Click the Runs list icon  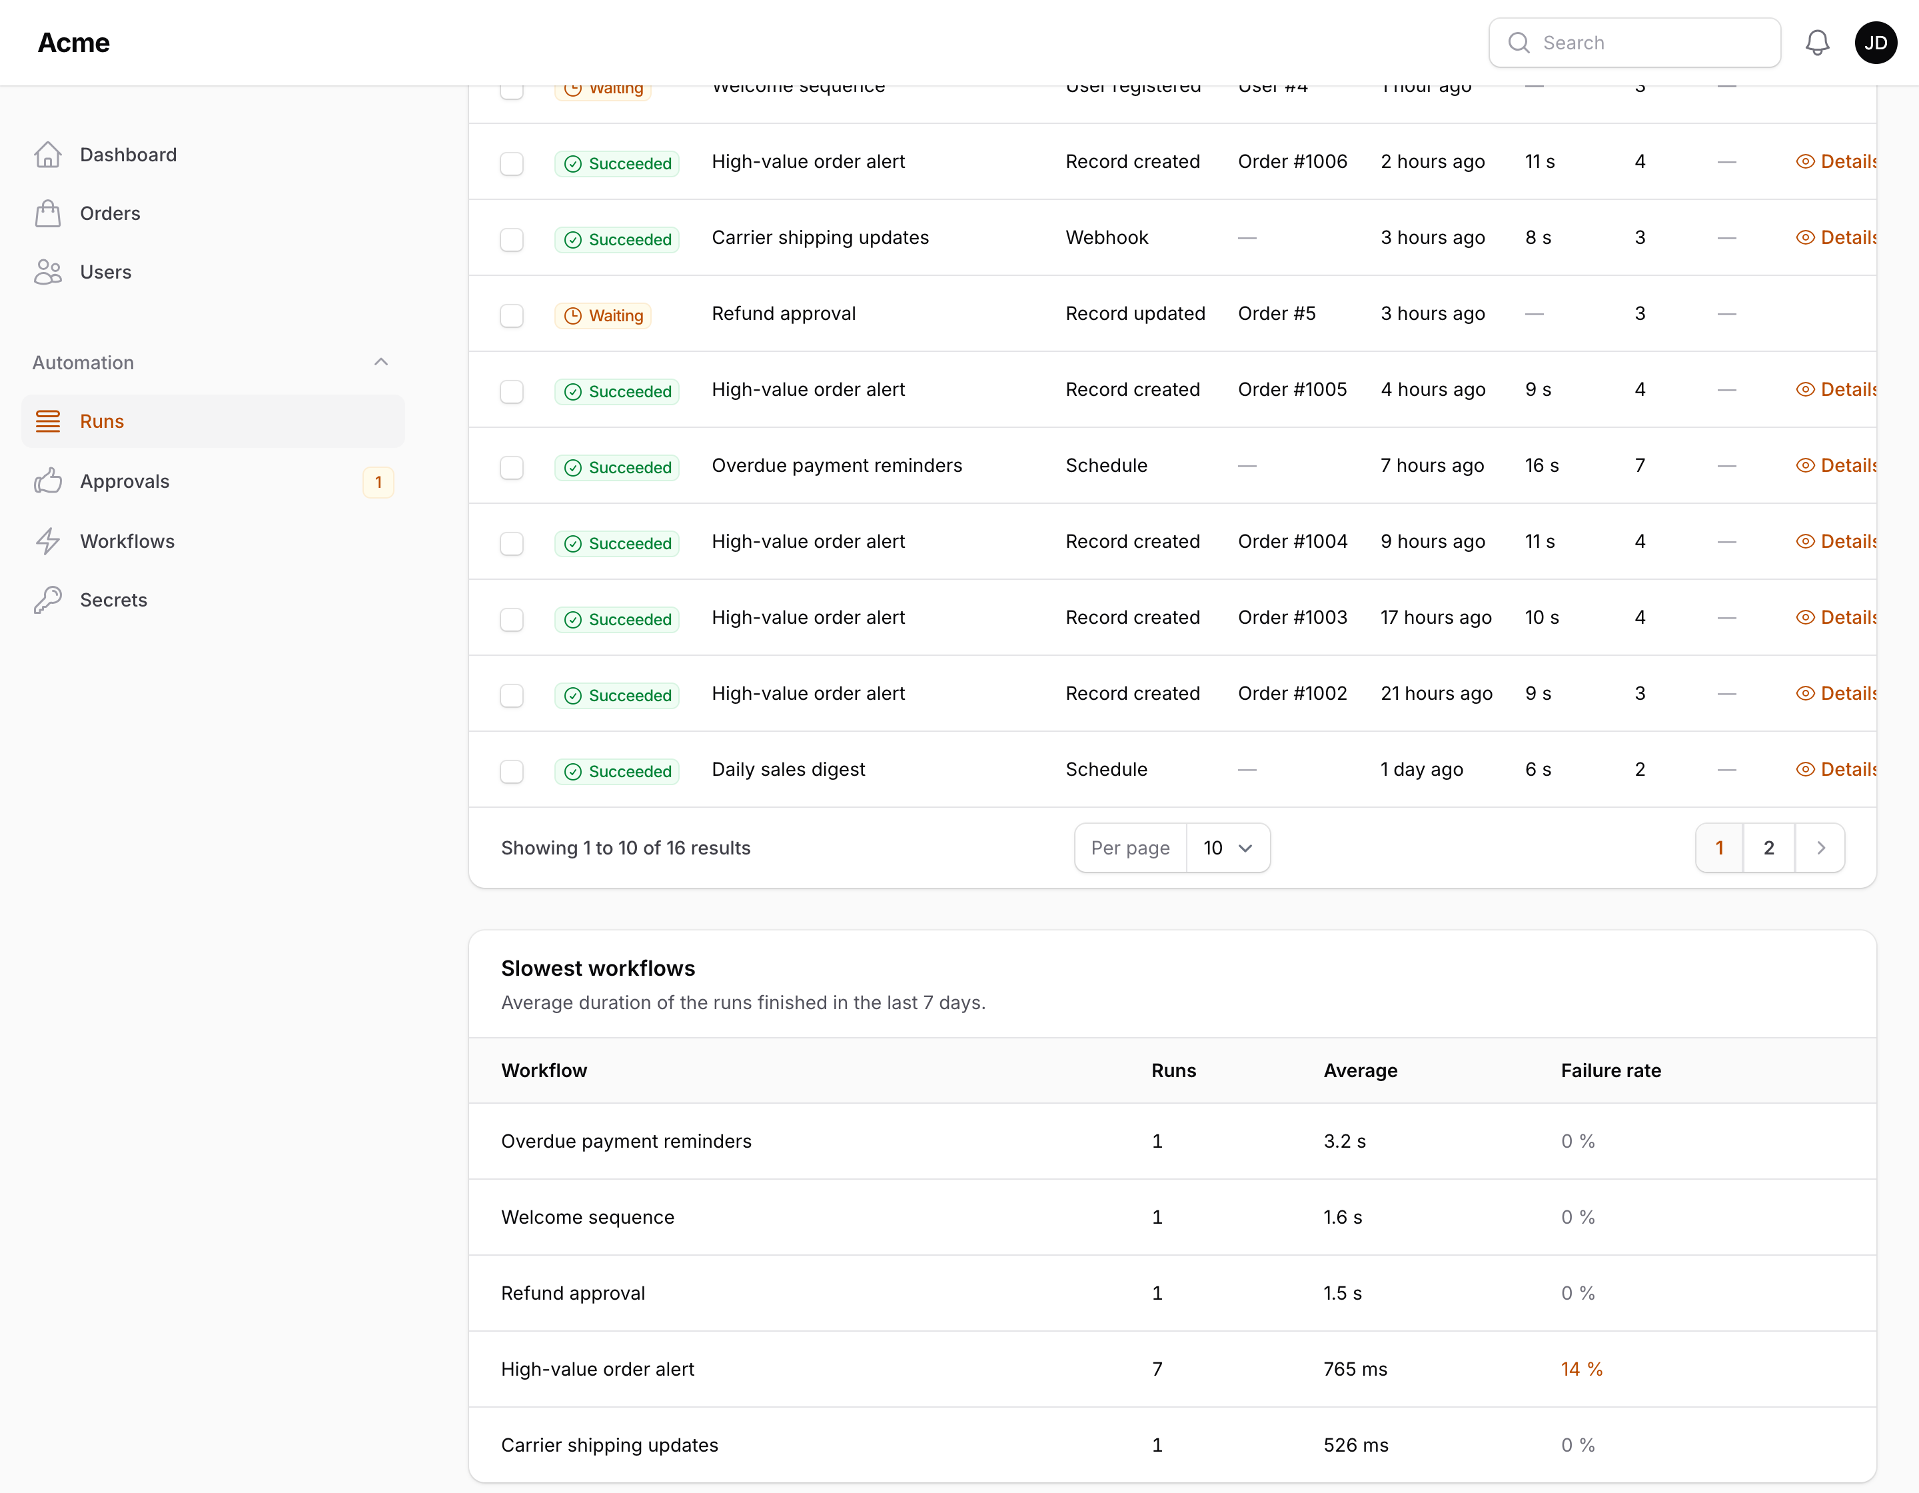(x=49, y=422)
